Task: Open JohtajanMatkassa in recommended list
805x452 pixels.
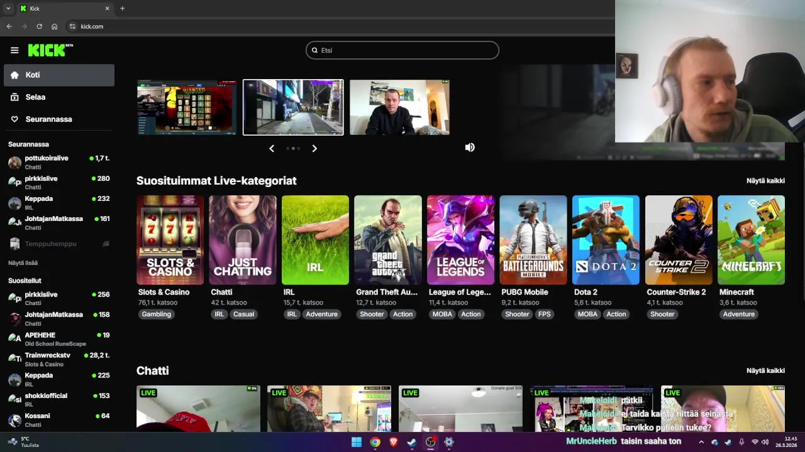Action: point(59,319)
